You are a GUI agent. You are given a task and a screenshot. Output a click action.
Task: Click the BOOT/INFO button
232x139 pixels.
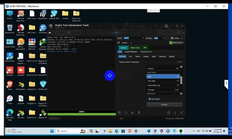[176, 43]
